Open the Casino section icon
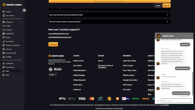 click(4, 12)
